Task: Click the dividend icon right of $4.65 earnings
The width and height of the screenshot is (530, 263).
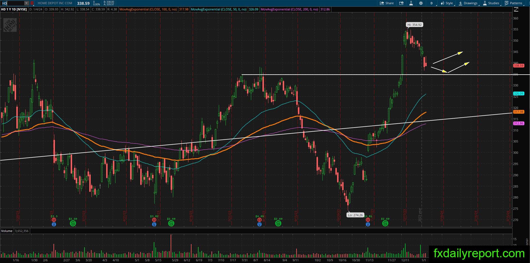Action: point(278,223)
